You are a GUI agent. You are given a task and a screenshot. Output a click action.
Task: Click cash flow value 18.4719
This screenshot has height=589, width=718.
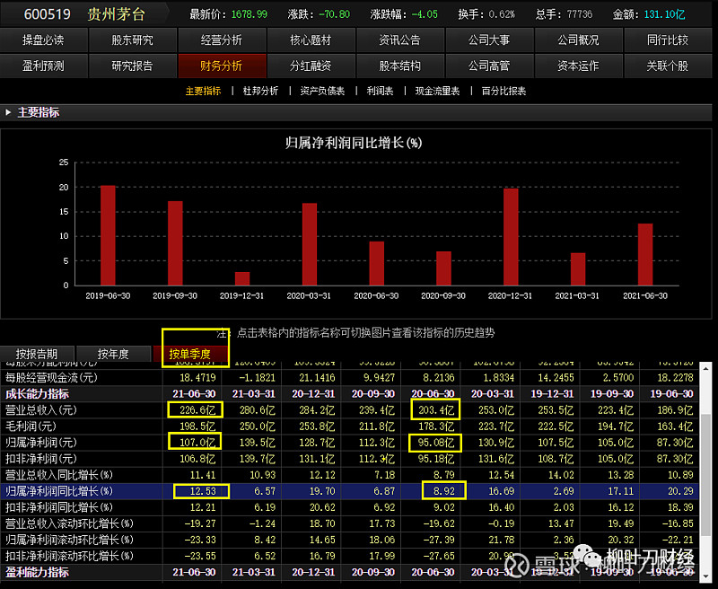(x=197, y=378)
